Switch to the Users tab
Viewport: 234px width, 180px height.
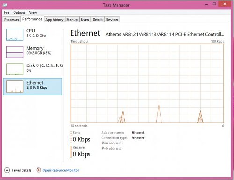[85, 20]
